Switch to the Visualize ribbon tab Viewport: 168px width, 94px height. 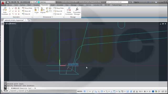(36, 5)
